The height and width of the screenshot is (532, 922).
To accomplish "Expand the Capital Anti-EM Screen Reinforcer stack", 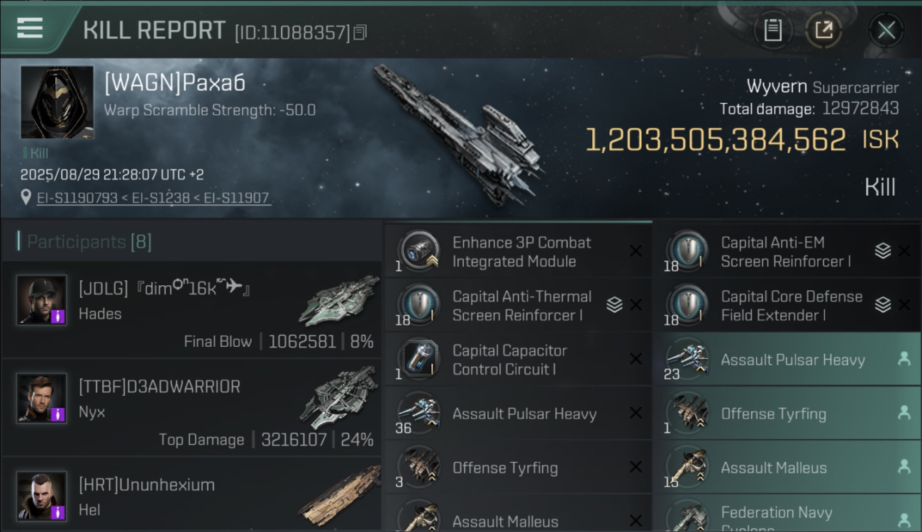I will coord(882,251).
